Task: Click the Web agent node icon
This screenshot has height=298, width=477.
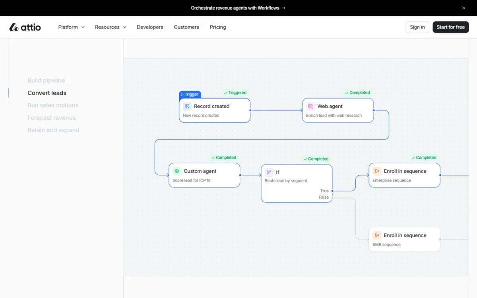Action: click(310, 106)
